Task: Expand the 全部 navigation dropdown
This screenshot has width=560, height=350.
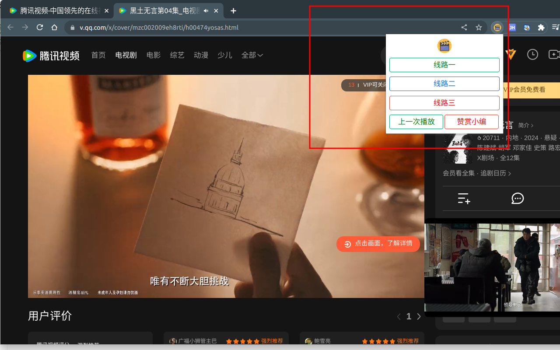Action: [x=252, y=55]
